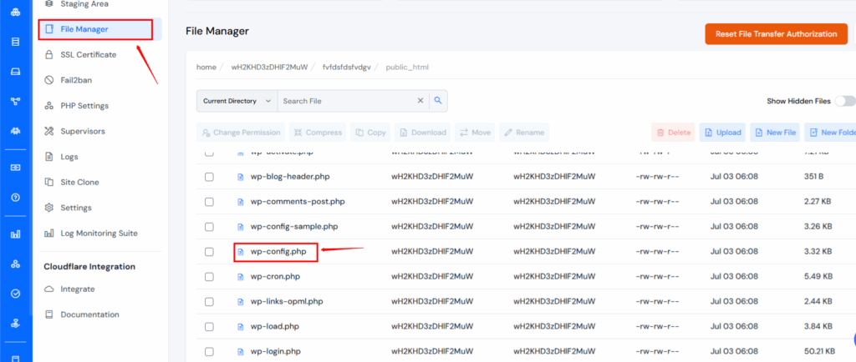Click public_html in the breadcrumb
The image size is (856, 362).
pyautogui.click(x=407, y=67)
